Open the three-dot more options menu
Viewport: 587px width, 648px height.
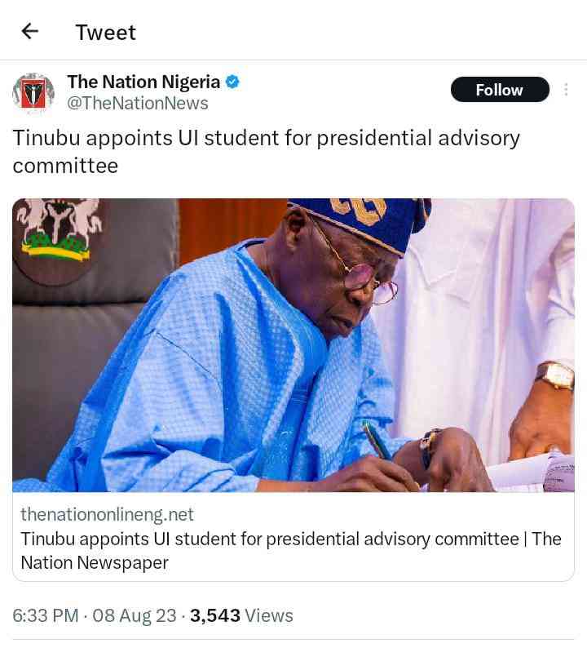[566, 89]
